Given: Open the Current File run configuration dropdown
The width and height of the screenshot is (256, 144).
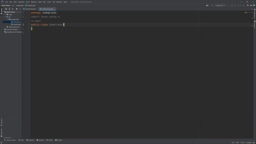Looking at the screenshot, I should point(220,6).
